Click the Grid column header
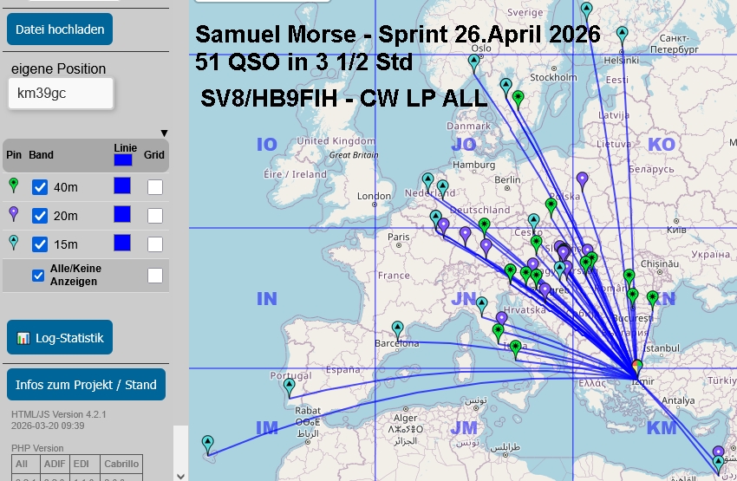The image size is (737, 481). [x=154, y=155]
